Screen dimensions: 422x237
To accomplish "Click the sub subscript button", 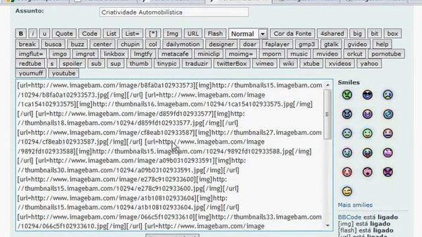I will [96, 63].
